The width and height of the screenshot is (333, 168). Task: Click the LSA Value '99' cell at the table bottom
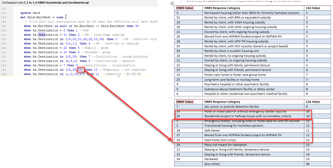pos(308,164)
